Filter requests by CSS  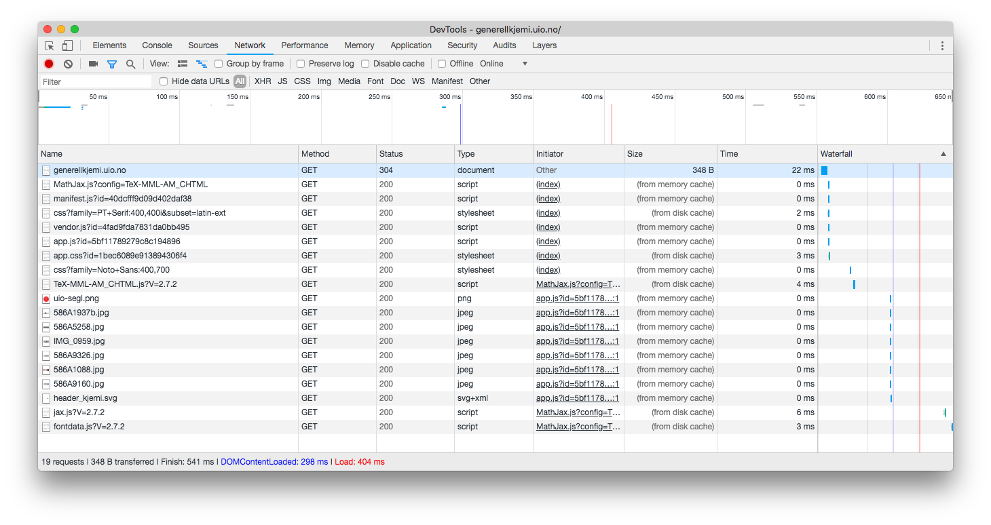click(302, 81)
